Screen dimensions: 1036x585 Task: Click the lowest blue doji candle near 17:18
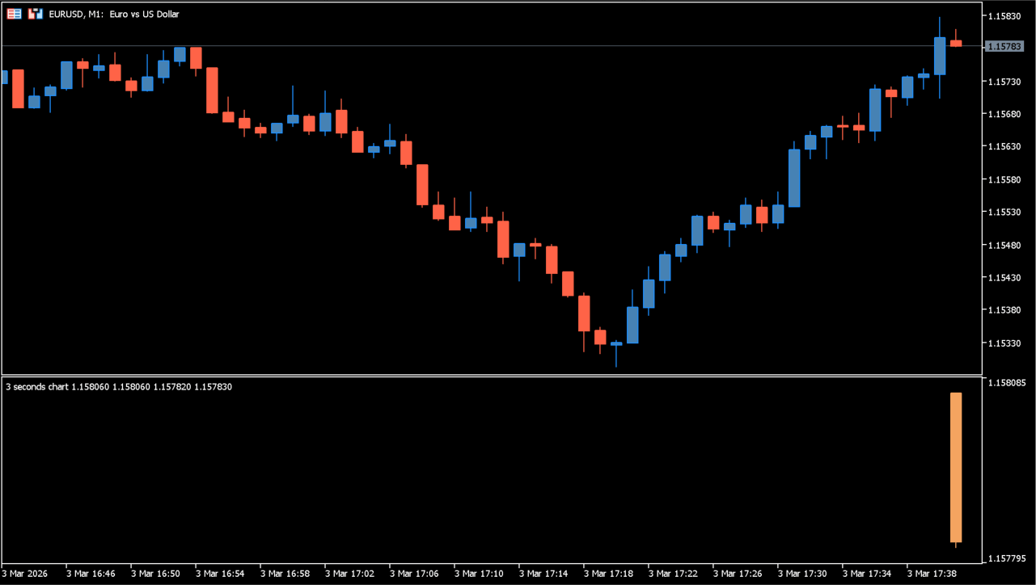[x=616, y=343]
